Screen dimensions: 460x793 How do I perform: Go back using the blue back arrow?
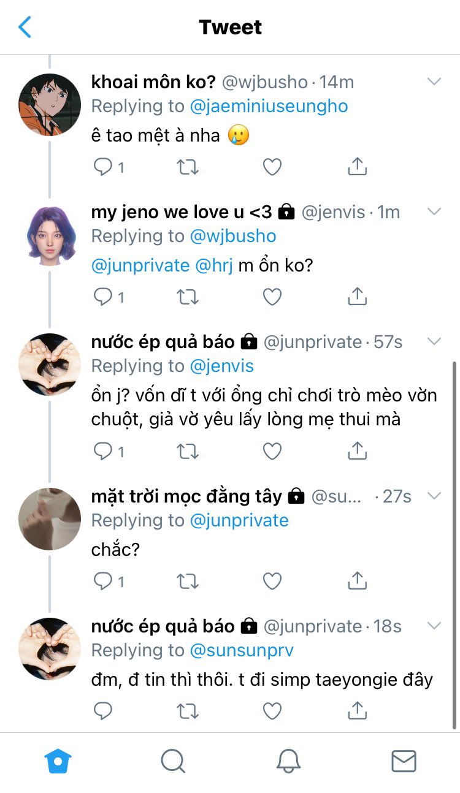(25, 27)
